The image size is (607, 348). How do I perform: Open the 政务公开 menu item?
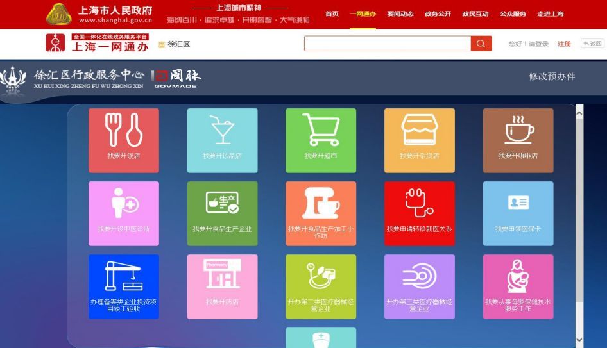[x=438, y=14]
